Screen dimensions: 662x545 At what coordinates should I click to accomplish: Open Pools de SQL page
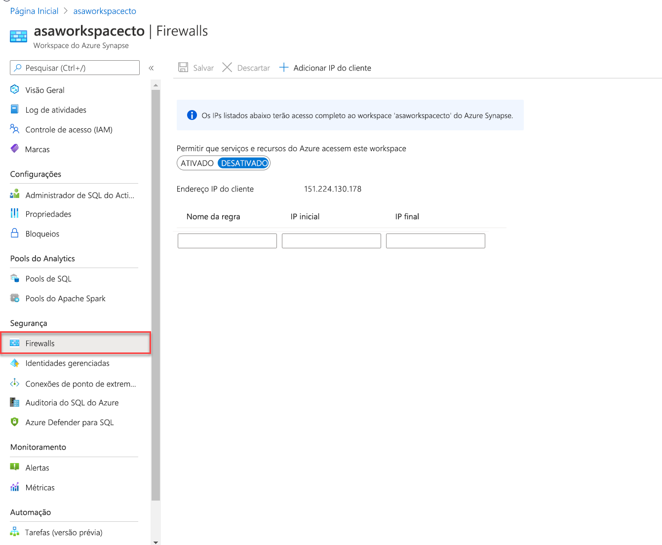48,278
